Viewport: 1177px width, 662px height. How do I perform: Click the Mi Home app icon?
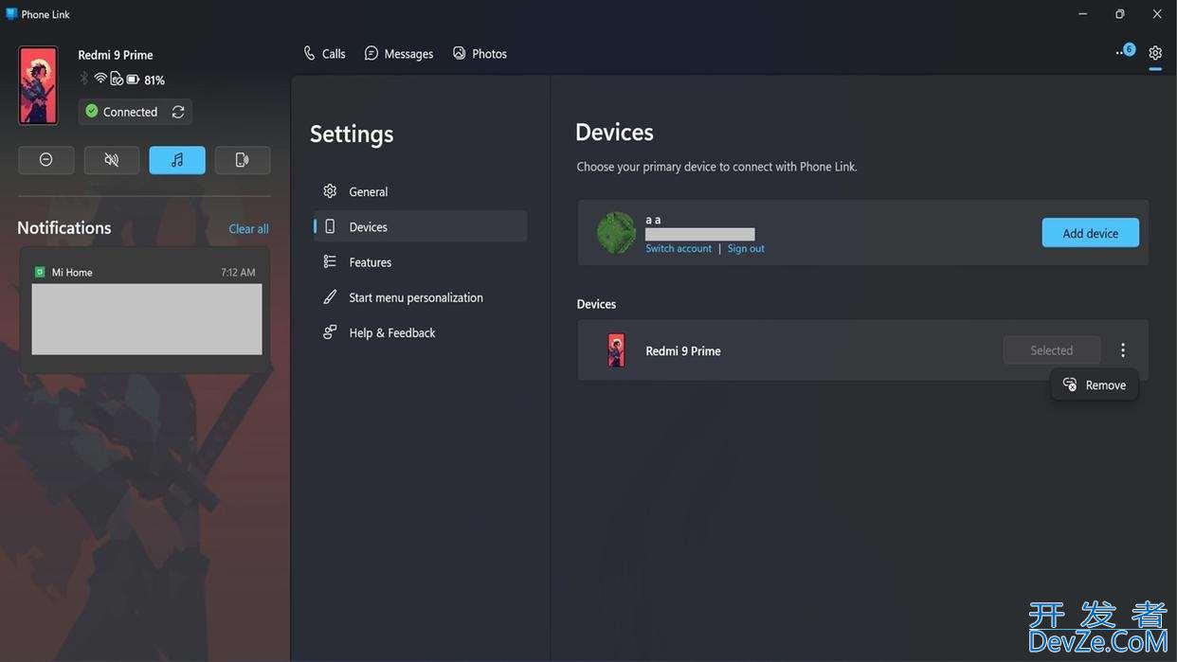point(40,272)
